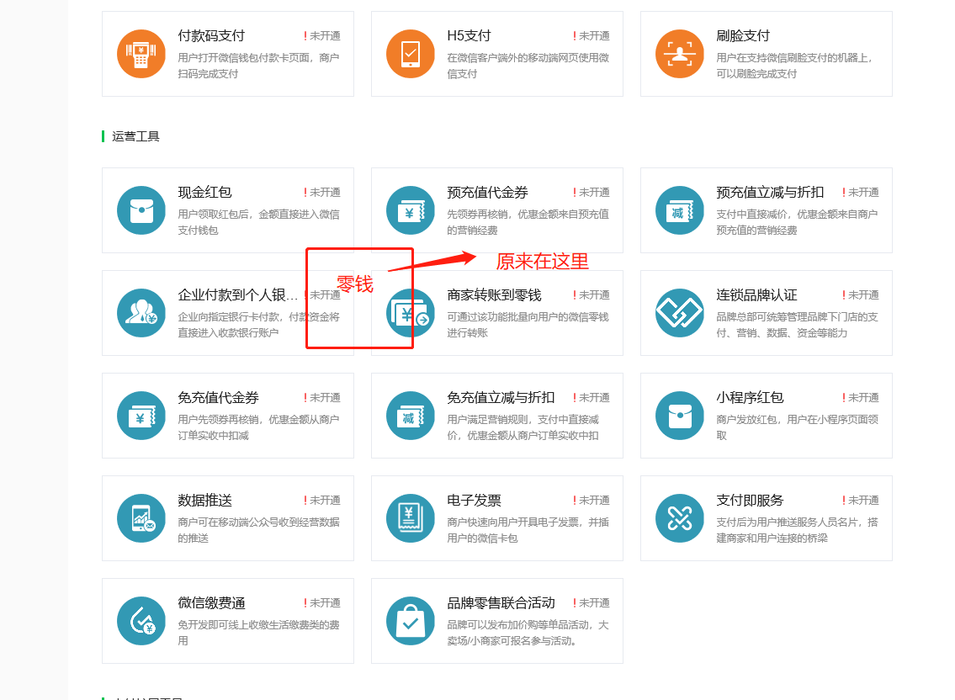Click 未开通 status on 连锁品牌认证 card
Viewport: 955px width, 700px height.
pos(861,295)
